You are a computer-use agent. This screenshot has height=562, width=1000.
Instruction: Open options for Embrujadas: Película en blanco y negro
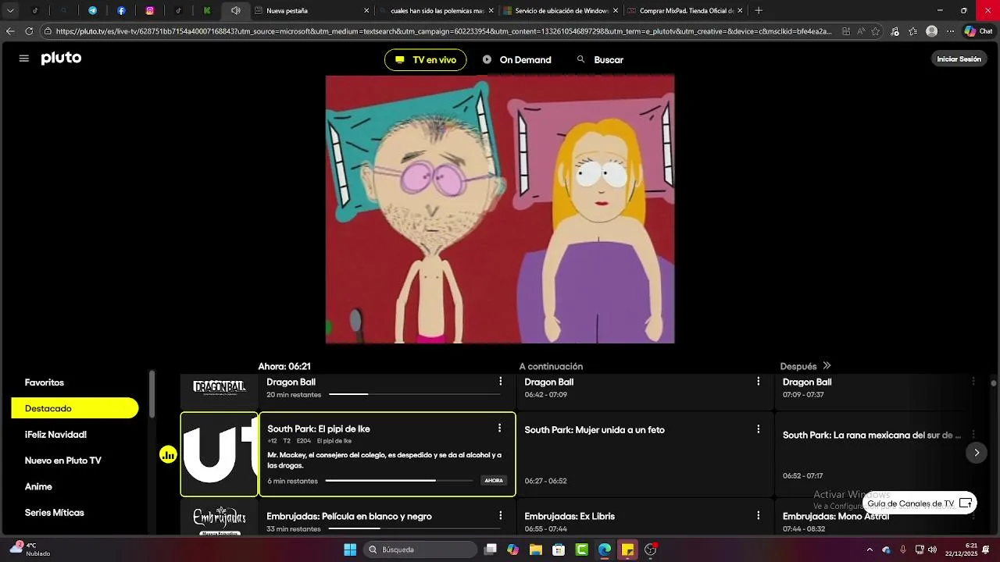(x=501, y=516)
